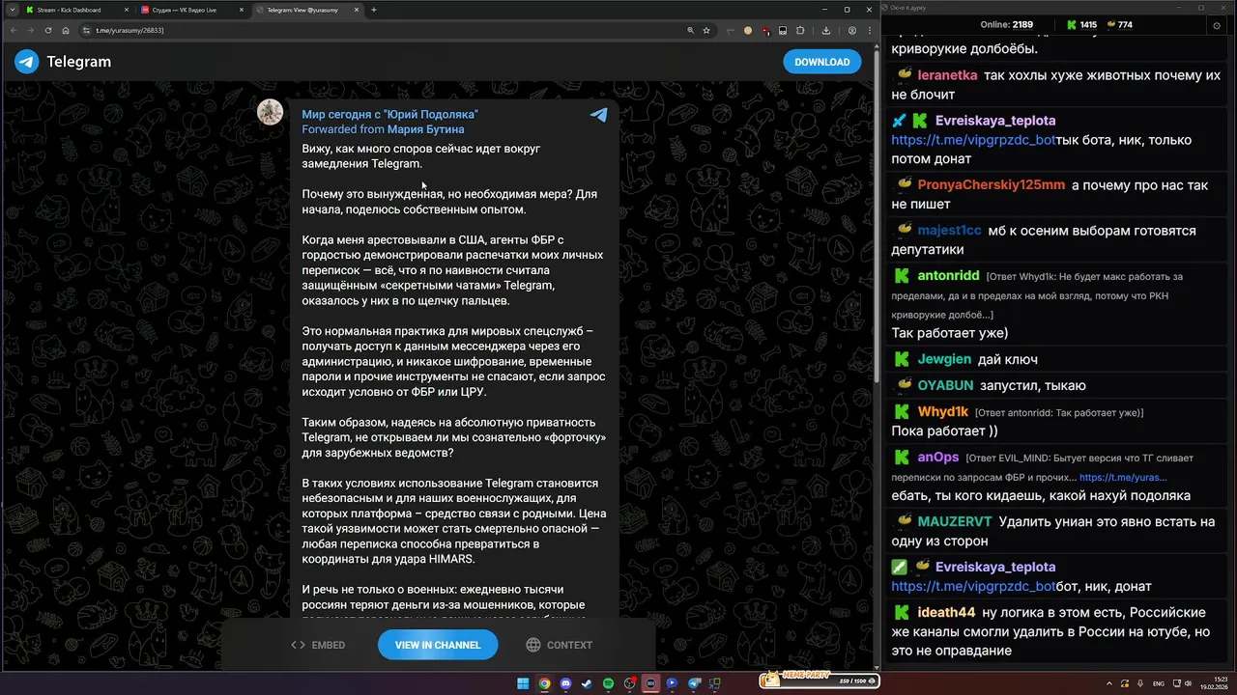Switch to Stream - Kick Dashboard tab
The width and height of the screenshot is (1237, 695).
point(76,10)
